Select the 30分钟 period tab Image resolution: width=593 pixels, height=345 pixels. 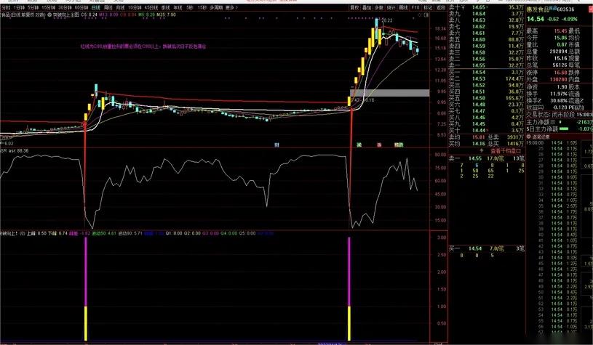(64, 7)
